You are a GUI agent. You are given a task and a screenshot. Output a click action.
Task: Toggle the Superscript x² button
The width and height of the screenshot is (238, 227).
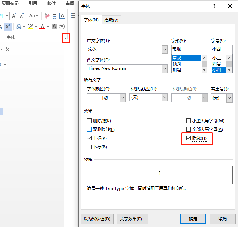(x=8, y=27)
